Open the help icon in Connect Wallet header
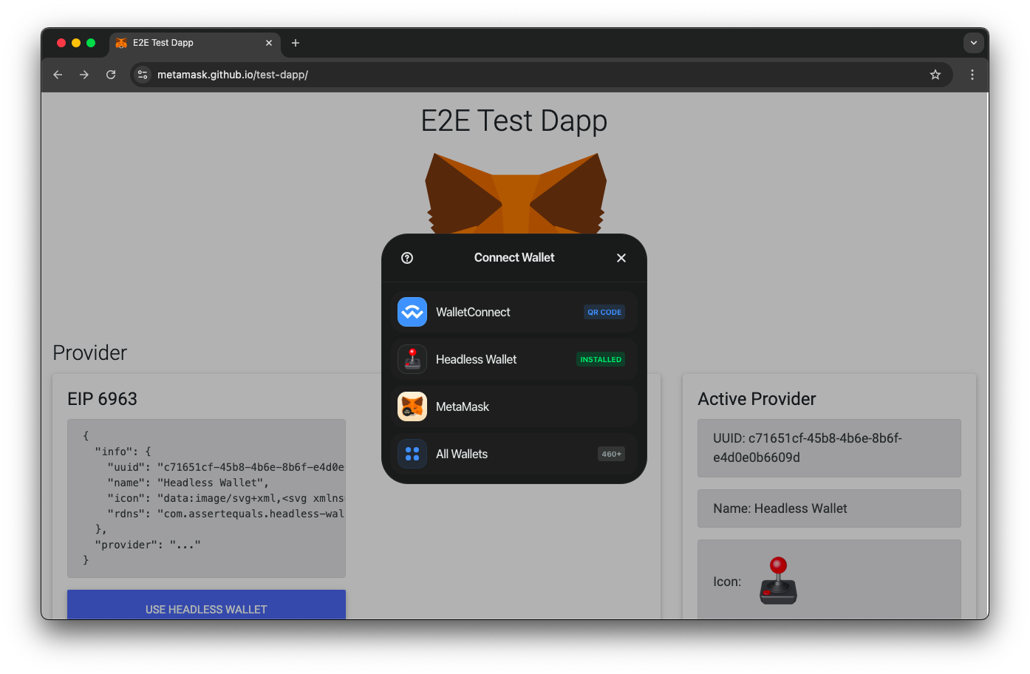The width and height of the screenshot is (1030, 674). click(407, 257)
